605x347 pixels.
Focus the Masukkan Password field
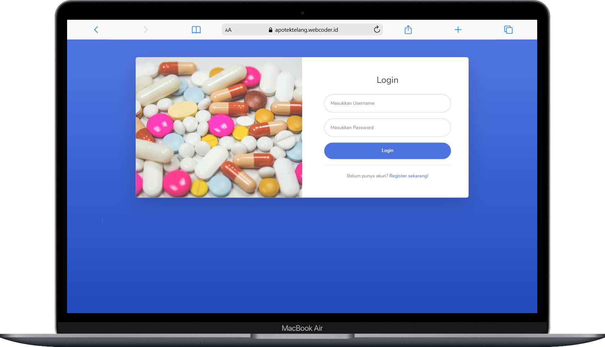[x=387, y=128]
